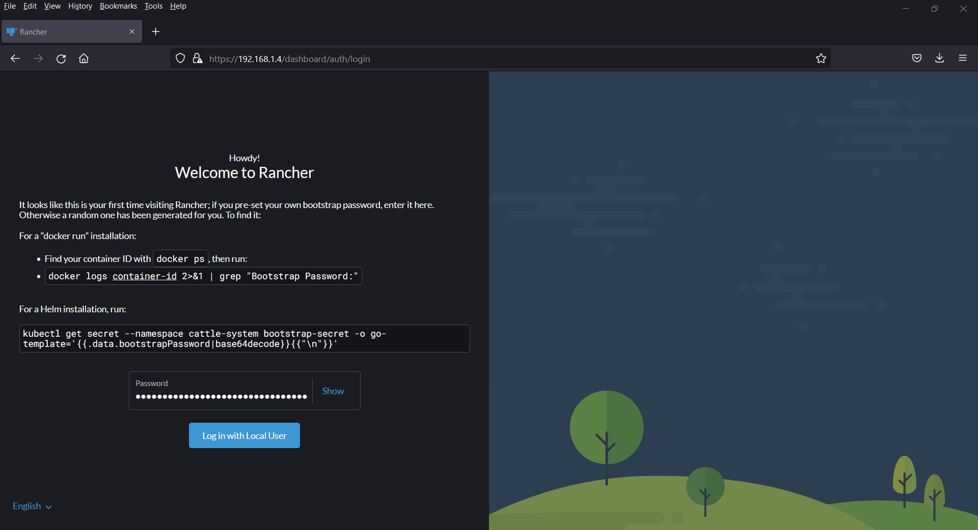Open the File menu

click(x=10, y=6)
